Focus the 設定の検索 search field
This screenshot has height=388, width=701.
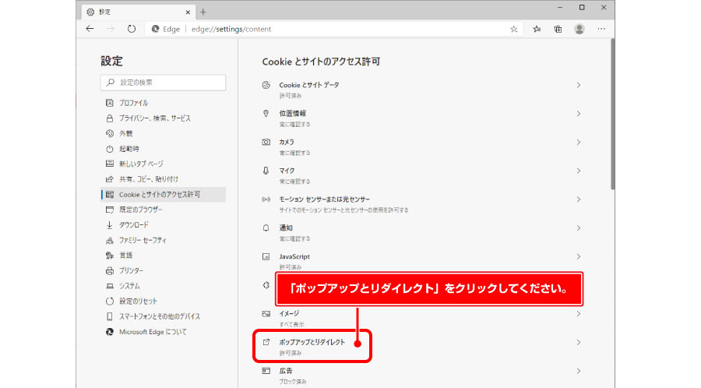point(164,83)
